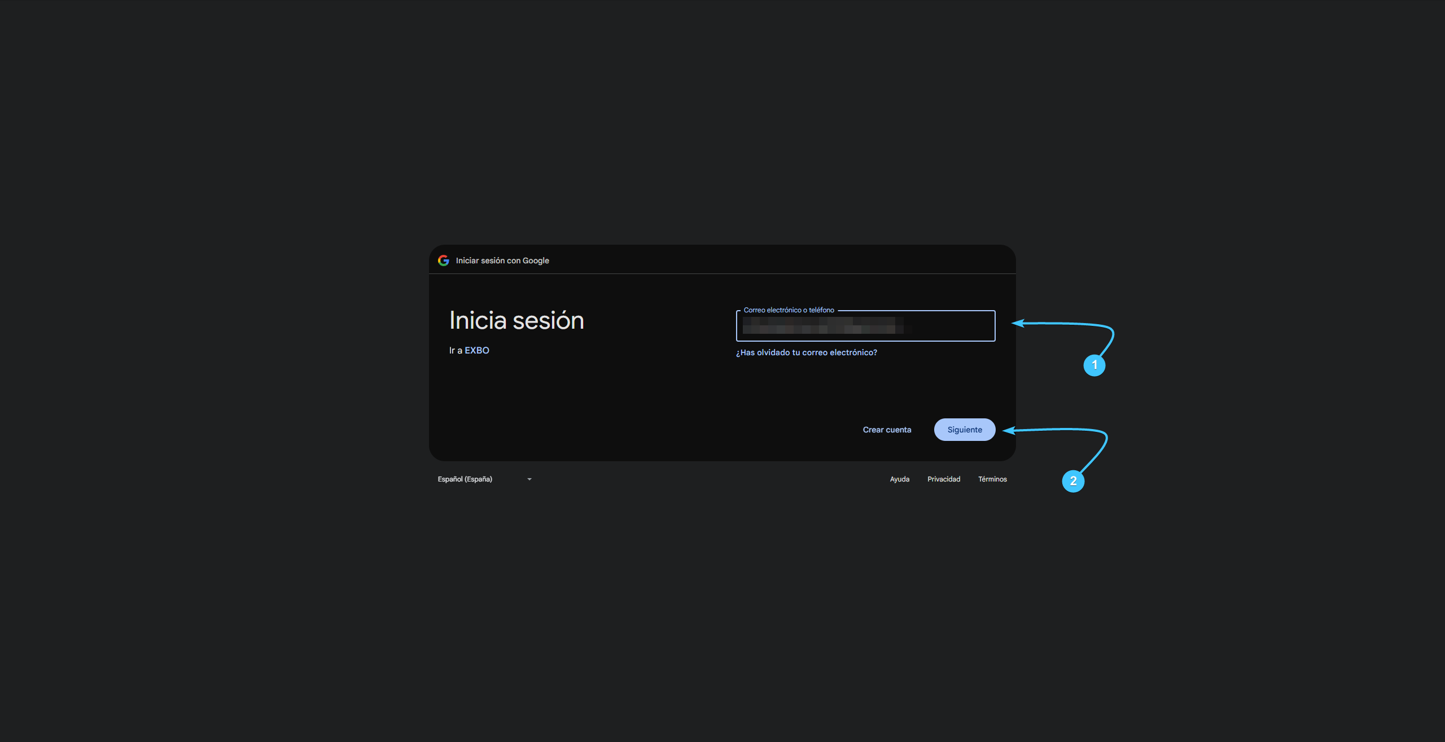This screenshot has width=1445, height=742.
Task: Open the forgotten email link
Action: click(x=806, y=352)
